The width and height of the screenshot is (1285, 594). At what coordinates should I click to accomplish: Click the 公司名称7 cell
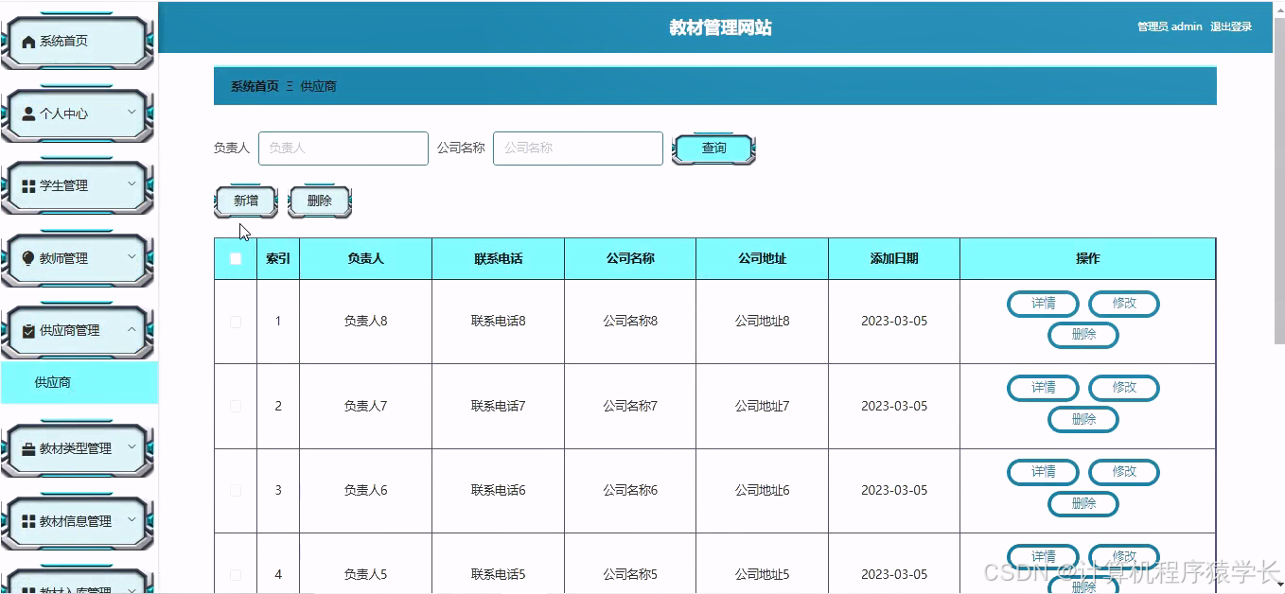pos(630,406)
